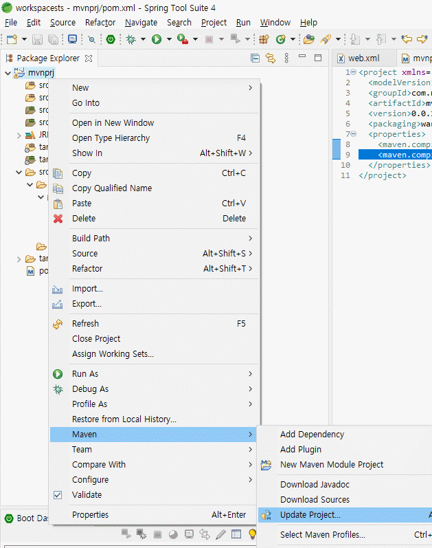This screenshot has height=548, width=432.
Task: Click the Boot Dashboard lightbulb icon
Action: tap(252, 534)
